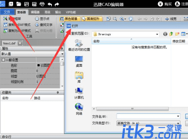Switch to the 查看器 tab
The width and height of the screenshot is (188, 139).
coord(22,12)
